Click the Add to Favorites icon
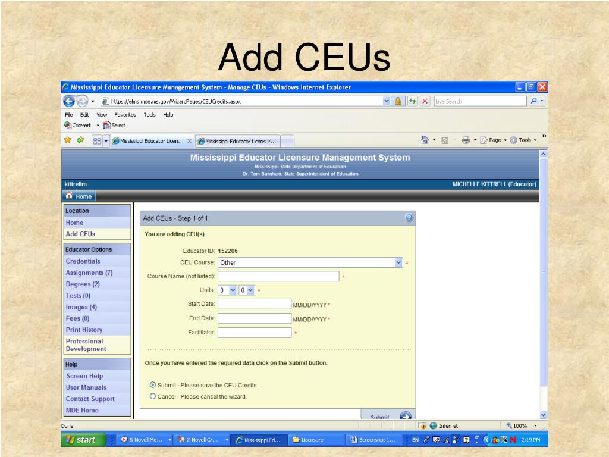 click(x=80, y=140)
